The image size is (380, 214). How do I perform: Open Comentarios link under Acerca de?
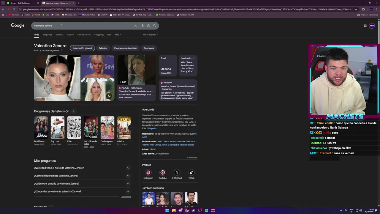192,158
